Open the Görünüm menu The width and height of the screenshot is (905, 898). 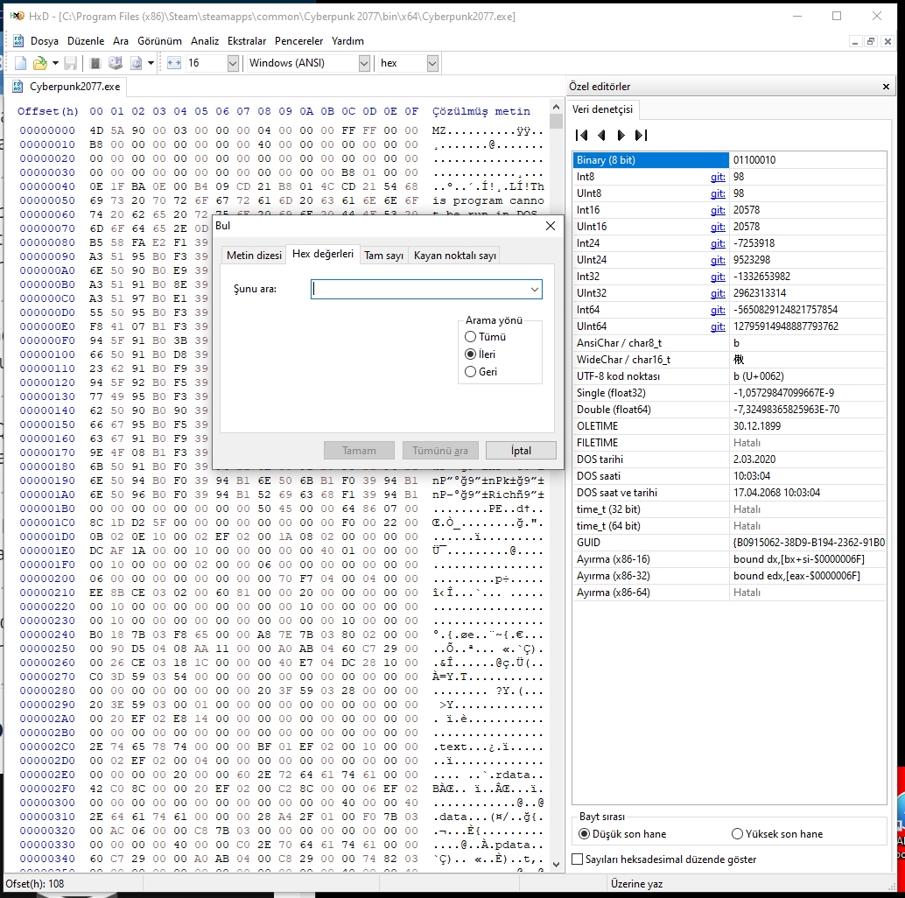tap(159, 41)
